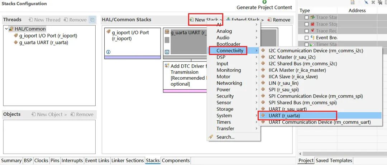Click the Address column header
Screen dimensions: 387x165
[357, 11]
